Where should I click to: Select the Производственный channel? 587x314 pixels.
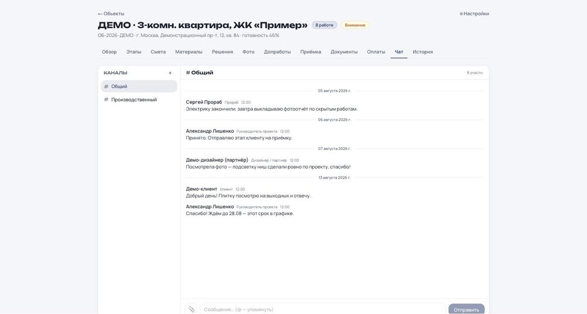click(x=139, y=100)
